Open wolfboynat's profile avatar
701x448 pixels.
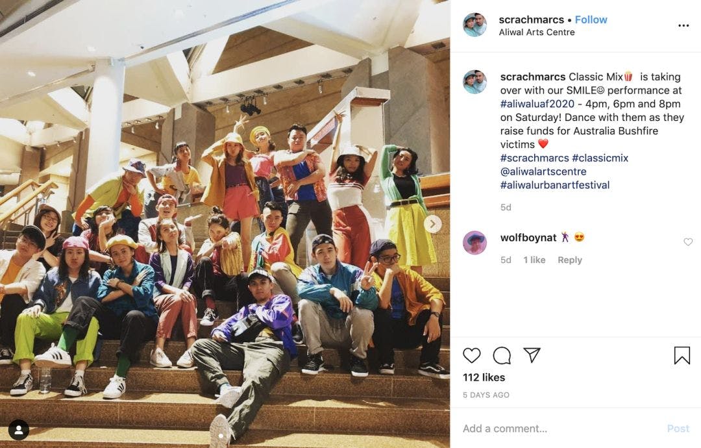[474, 243]
